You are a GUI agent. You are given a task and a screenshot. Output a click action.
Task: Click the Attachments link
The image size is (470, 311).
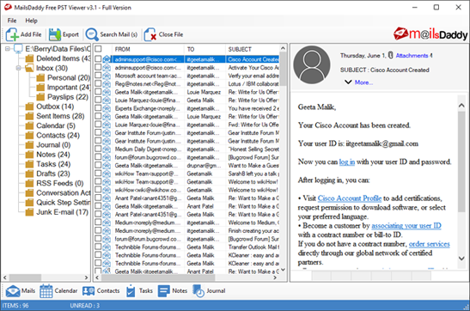pos(412,56)
